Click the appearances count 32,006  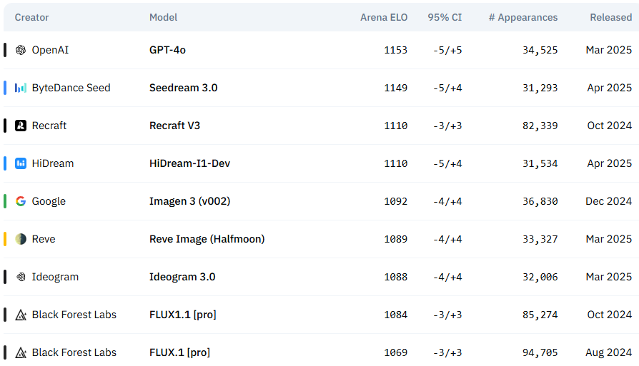[540, 277]
